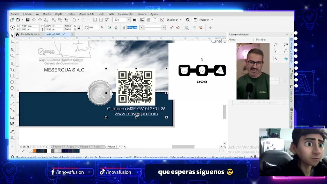Click the Full-screen preview icon

[x=134, y=20]
